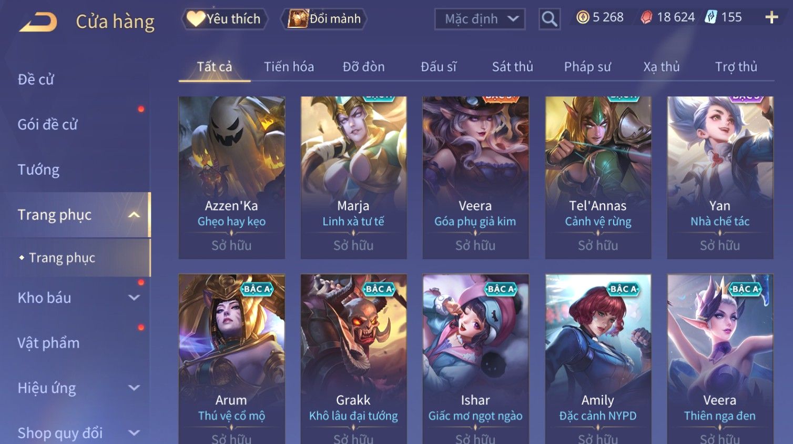The height and width of the screenshot is (444, 793).
Task: Open the Mặc định sort dropdown
Action: click(x=480, y=19)
